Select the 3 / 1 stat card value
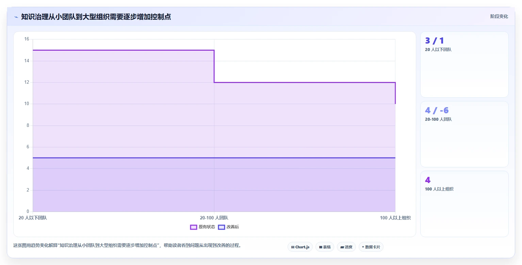The image size is (522, 265). 435,41
